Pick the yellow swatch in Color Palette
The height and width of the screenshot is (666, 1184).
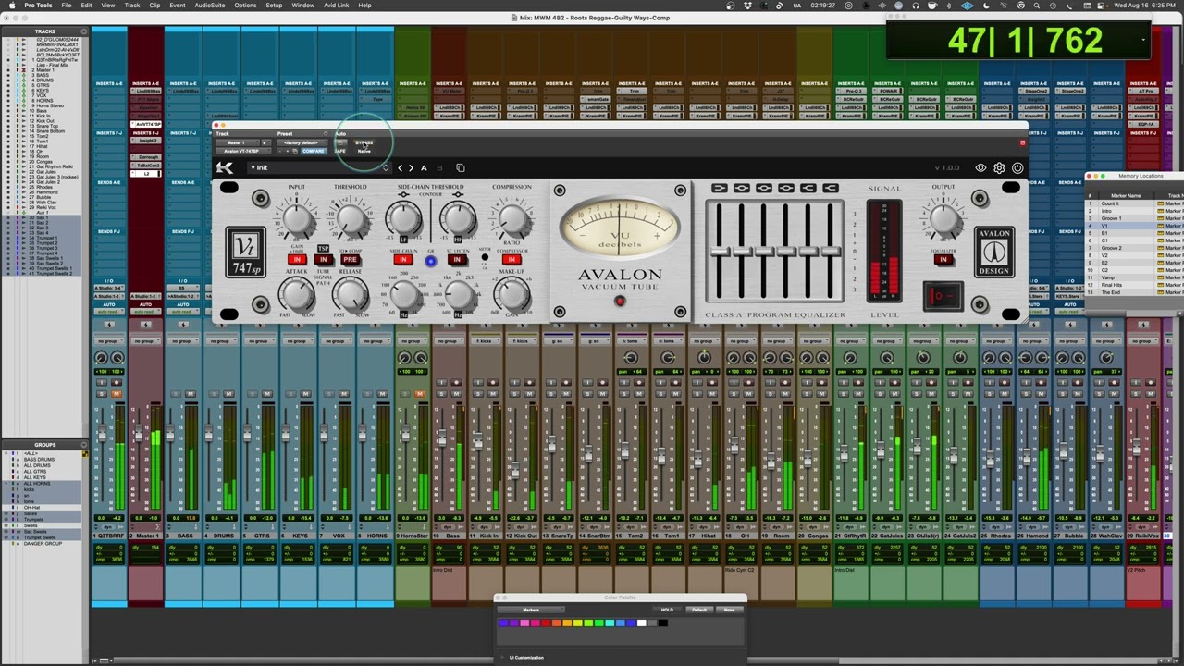coord(577,623)
